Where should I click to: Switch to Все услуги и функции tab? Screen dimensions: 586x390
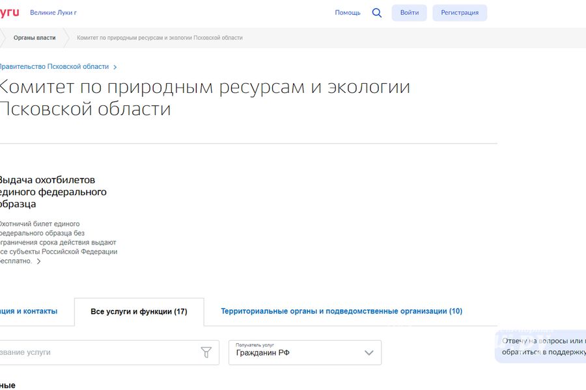(139, 311)
